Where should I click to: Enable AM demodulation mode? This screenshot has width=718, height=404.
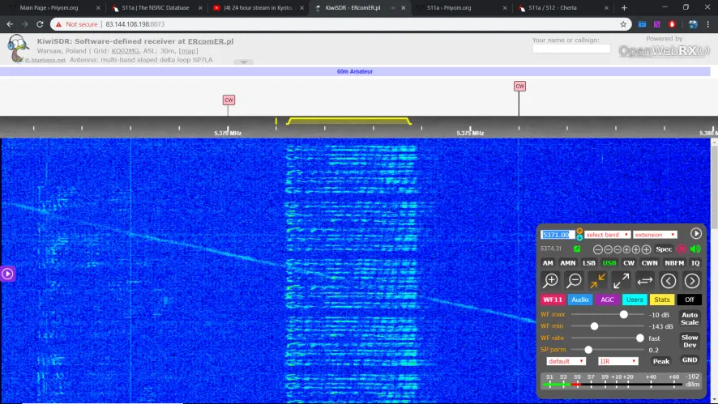point(548,263)
